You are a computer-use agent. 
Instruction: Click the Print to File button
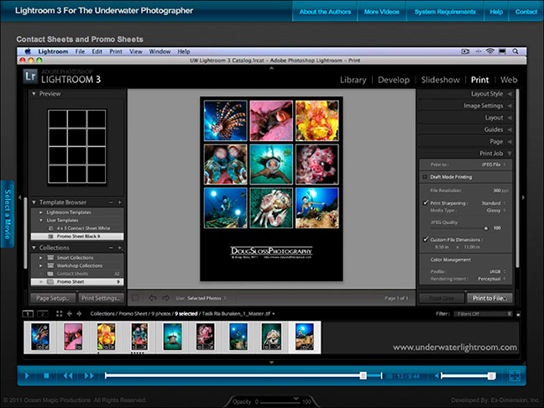pyautogui.click(x=489, y=298)
